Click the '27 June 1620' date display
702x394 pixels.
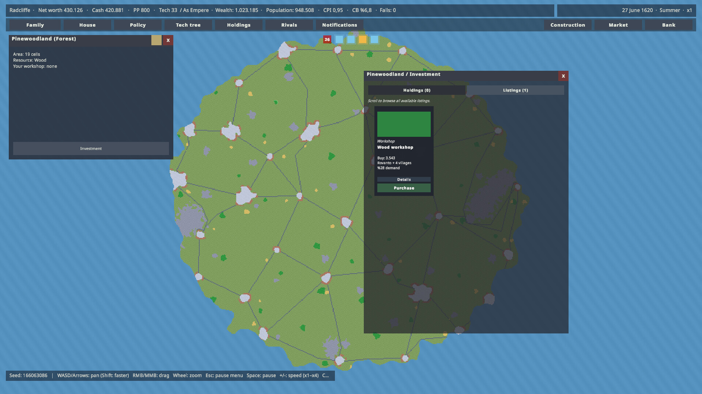(637, 10)
